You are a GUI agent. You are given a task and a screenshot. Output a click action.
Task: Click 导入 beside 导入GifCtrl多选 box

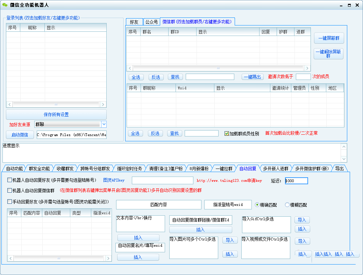[302, 220]
